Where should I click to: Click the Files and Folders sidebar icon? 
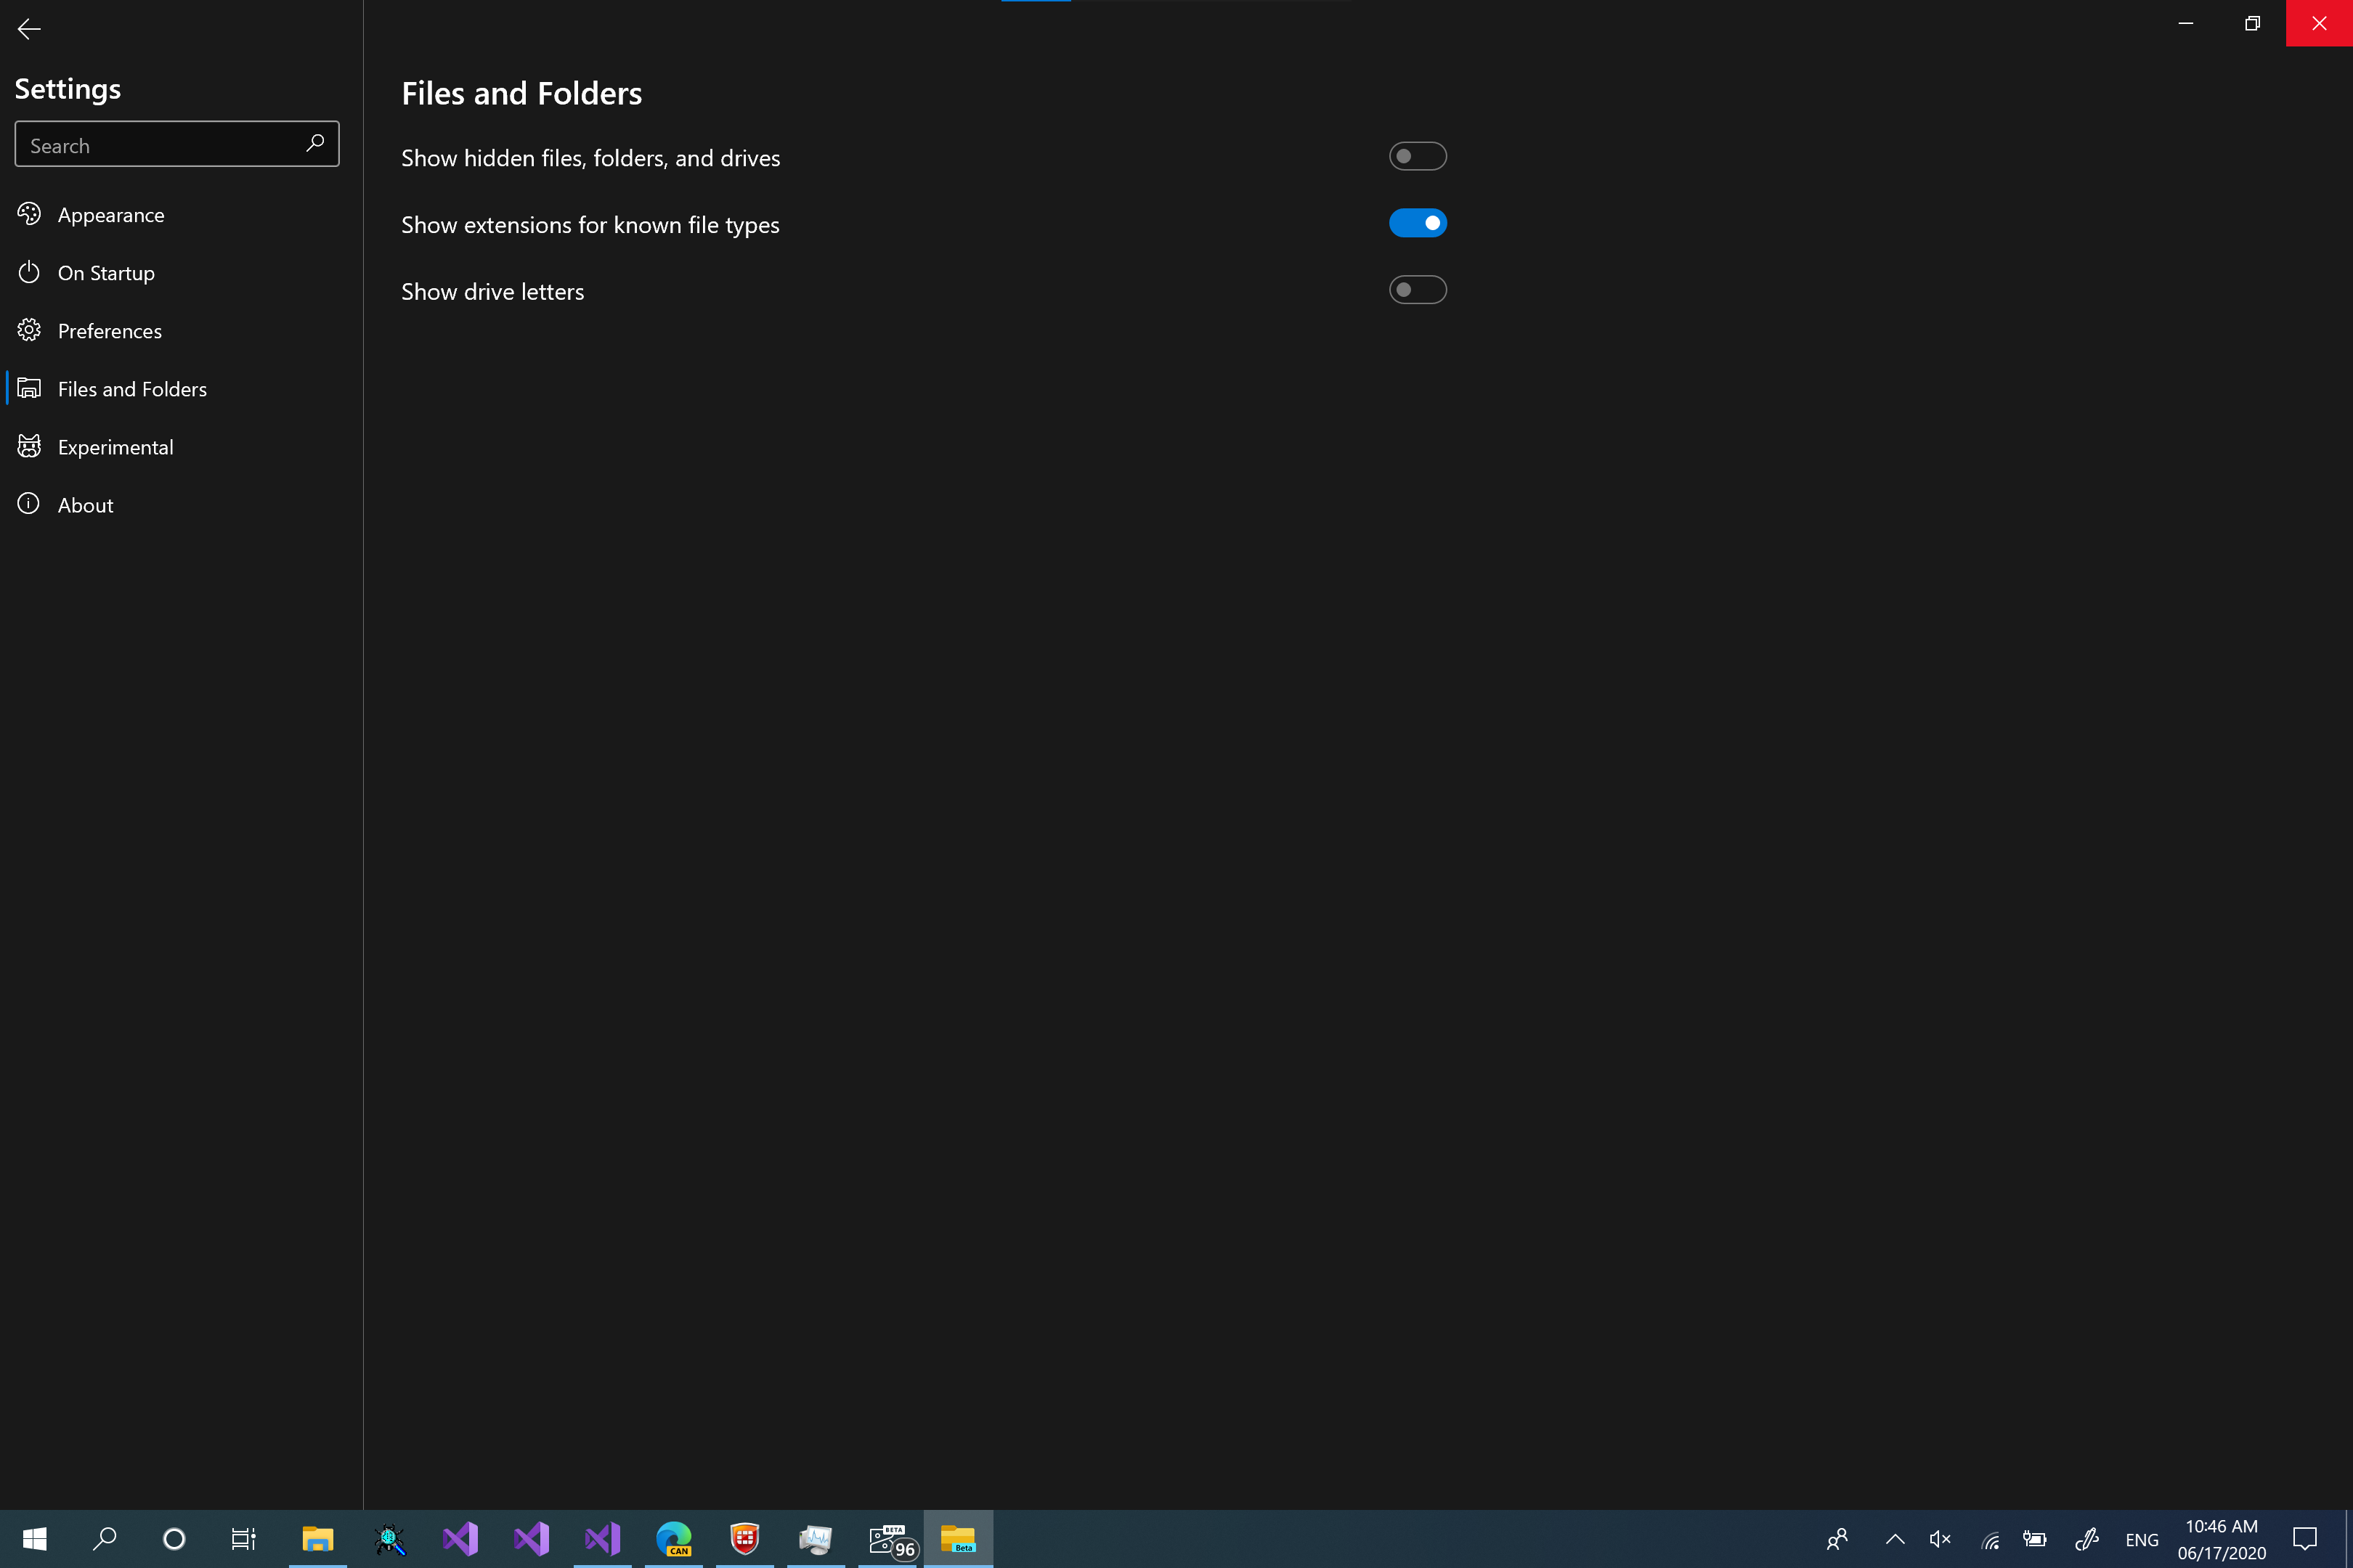29,388
